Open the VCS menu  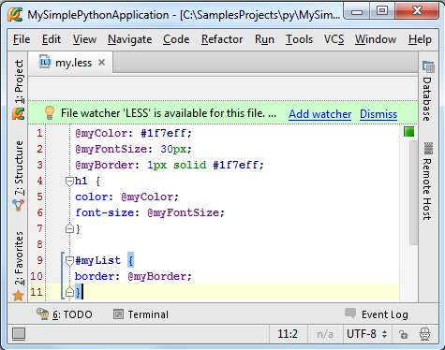[334, 39]
